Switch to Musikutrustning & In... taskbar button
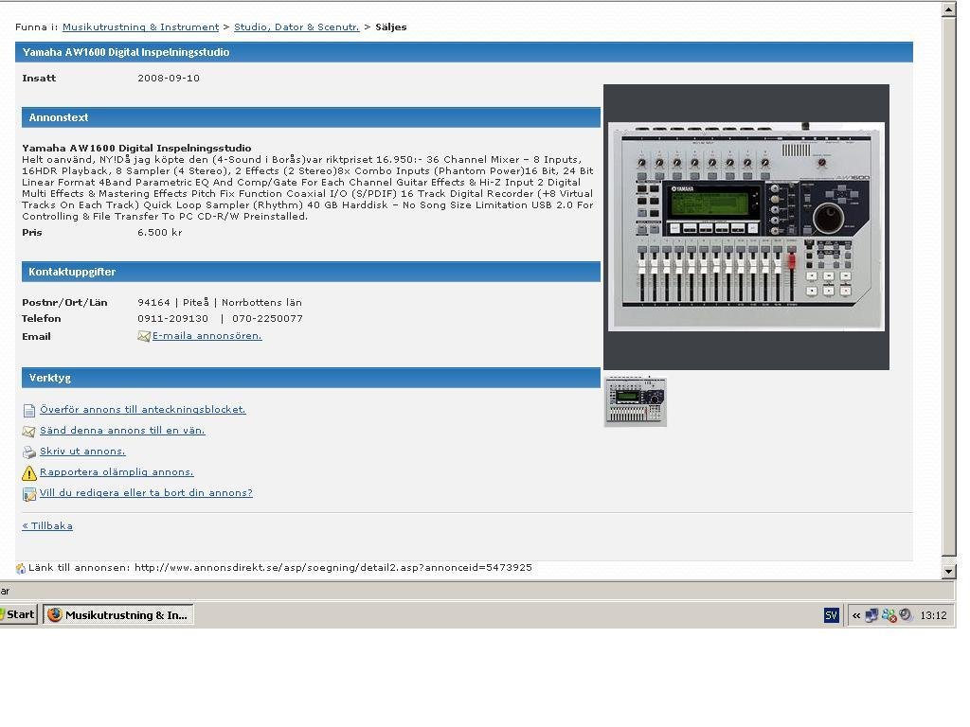This screenshot has width=970, height=727. (118, 615)
